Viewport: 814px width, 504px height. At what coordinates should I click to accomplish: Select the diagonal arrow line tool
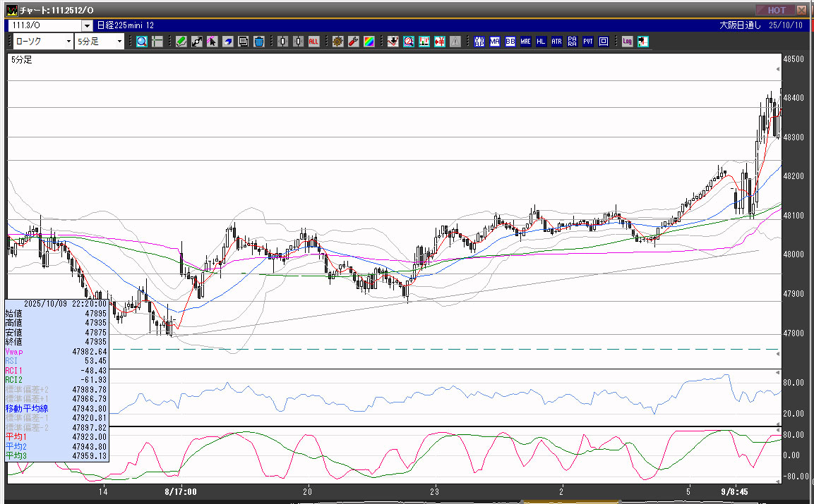click(197, 42)
